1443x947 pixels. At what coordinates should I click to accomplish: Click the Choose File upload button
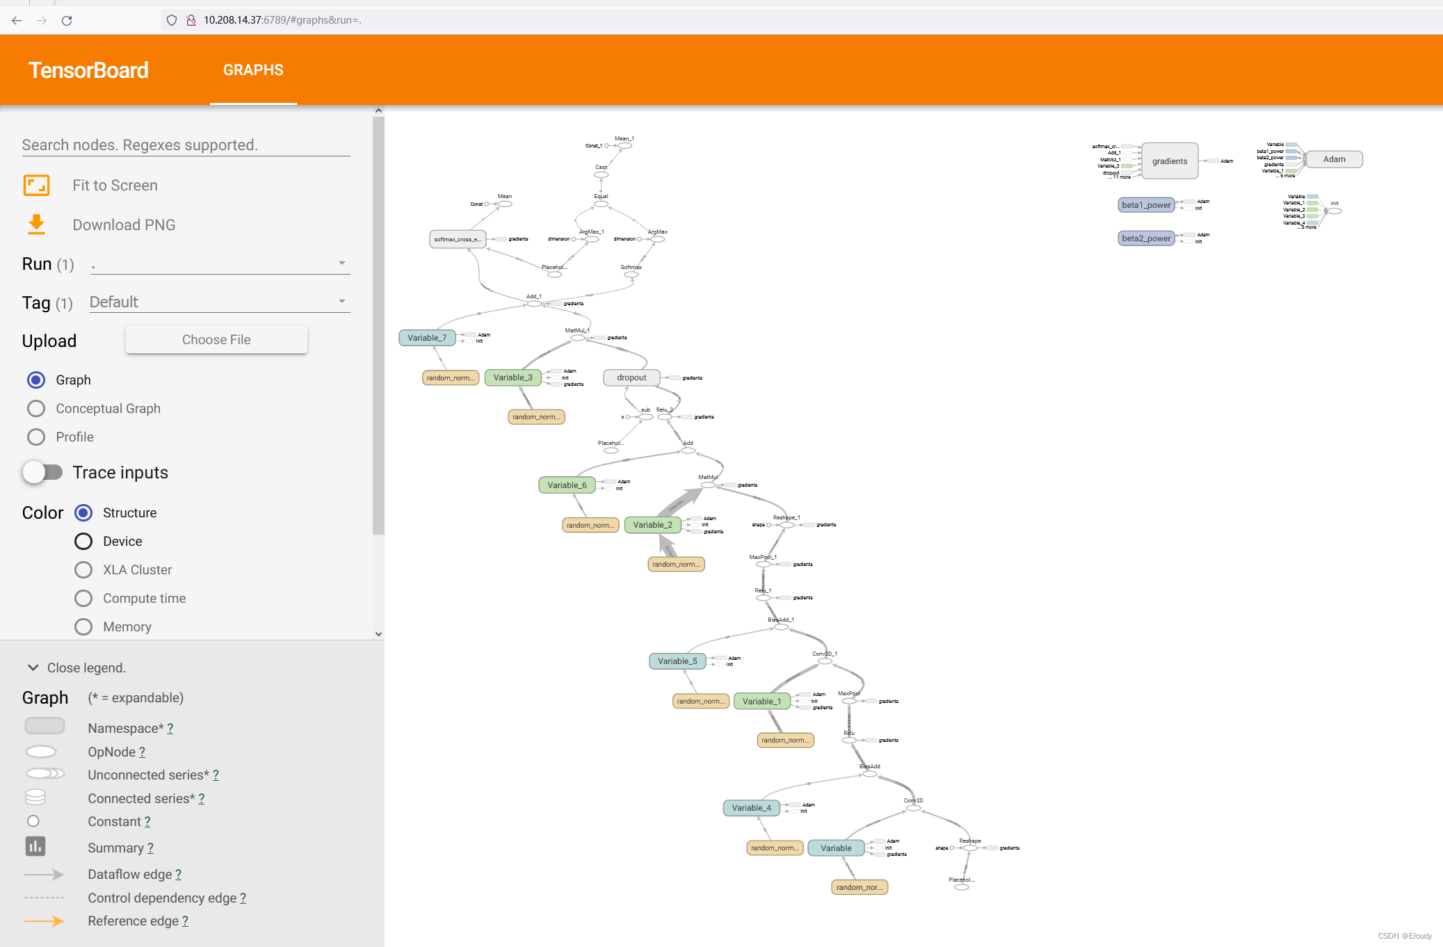point(216,339)
